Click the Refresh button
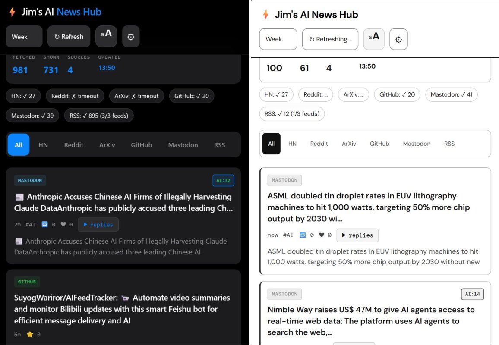 69,36
